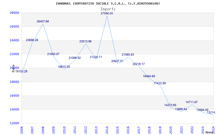
Task: Click data label 21226.71
Action: click(x=96, y=57)
